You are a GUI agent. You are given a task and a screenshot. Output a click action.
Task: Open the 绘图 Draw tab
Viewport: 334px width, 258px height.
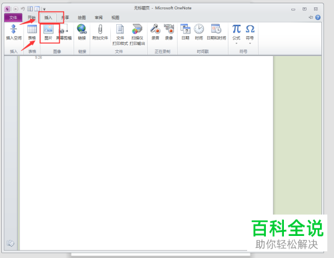pyautogui.click(x=81, y=17)
